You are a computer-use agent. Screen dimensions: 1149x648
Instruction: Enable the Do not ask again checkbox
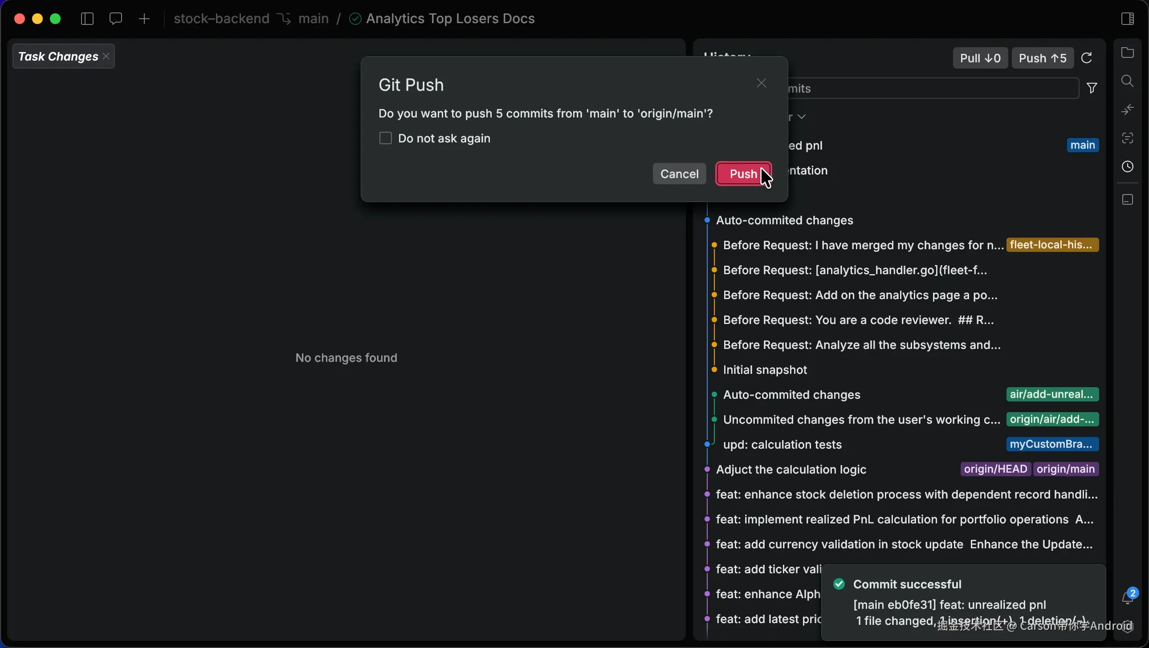[x=385, y=138]
